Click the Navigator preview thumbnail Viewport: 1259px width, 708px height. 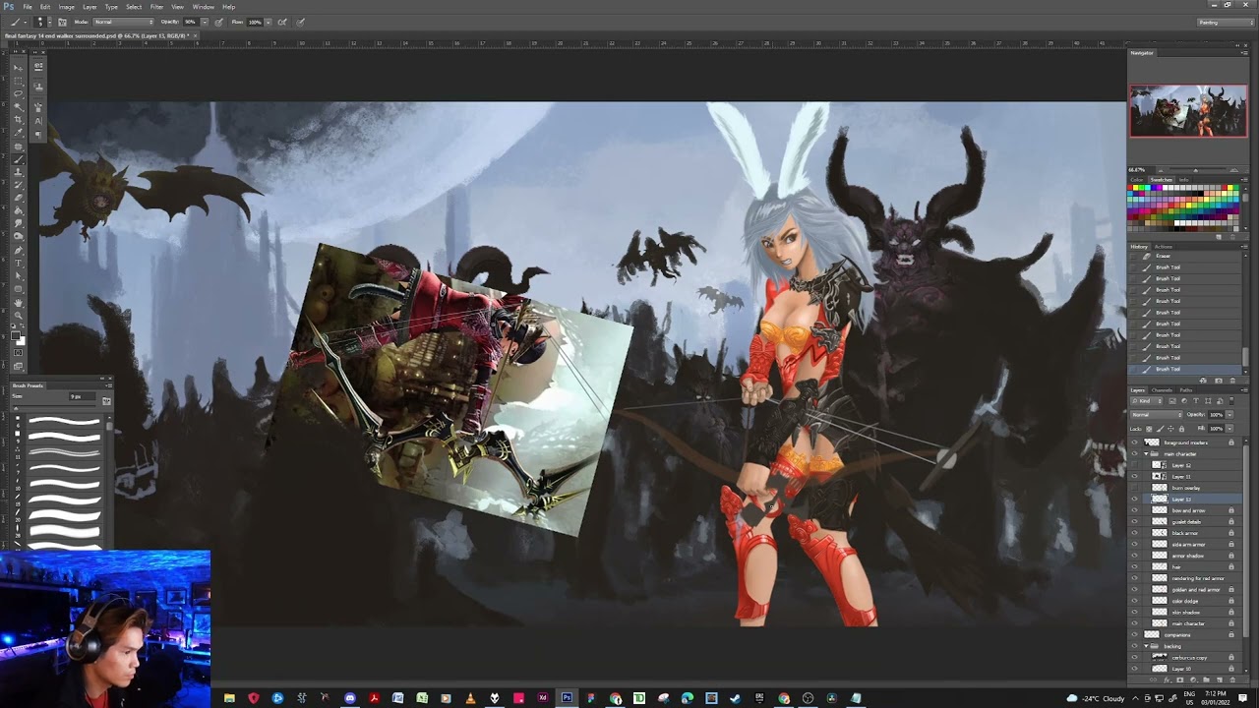point(1188,111)
